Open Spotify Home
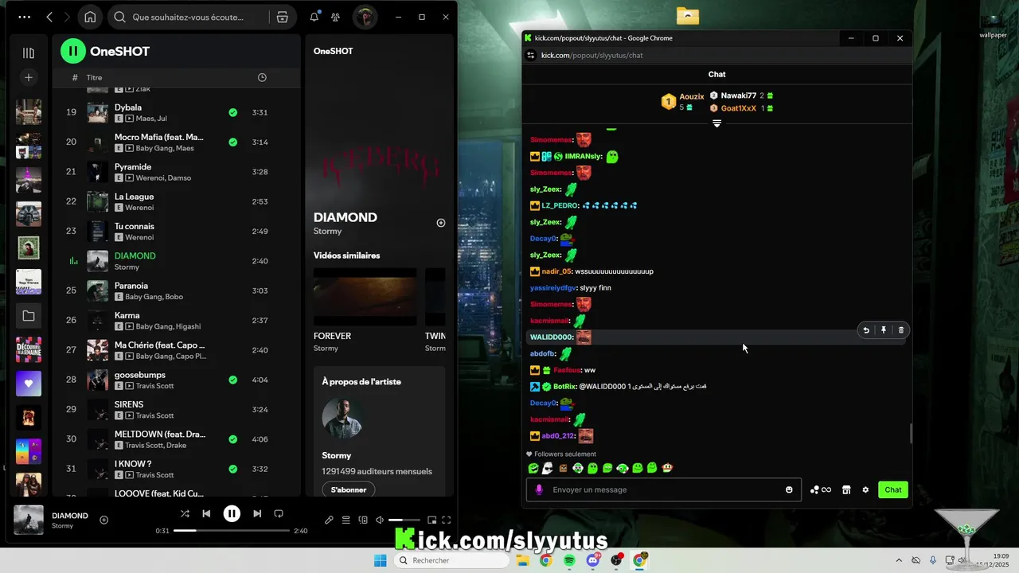This screenshot has height=573, width=1019. [90, 17]
